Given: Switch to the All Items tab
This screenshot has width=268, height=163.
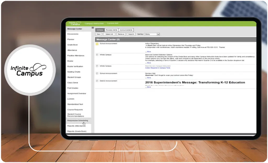Looking at the screenshot, I should tap(100, 30).
